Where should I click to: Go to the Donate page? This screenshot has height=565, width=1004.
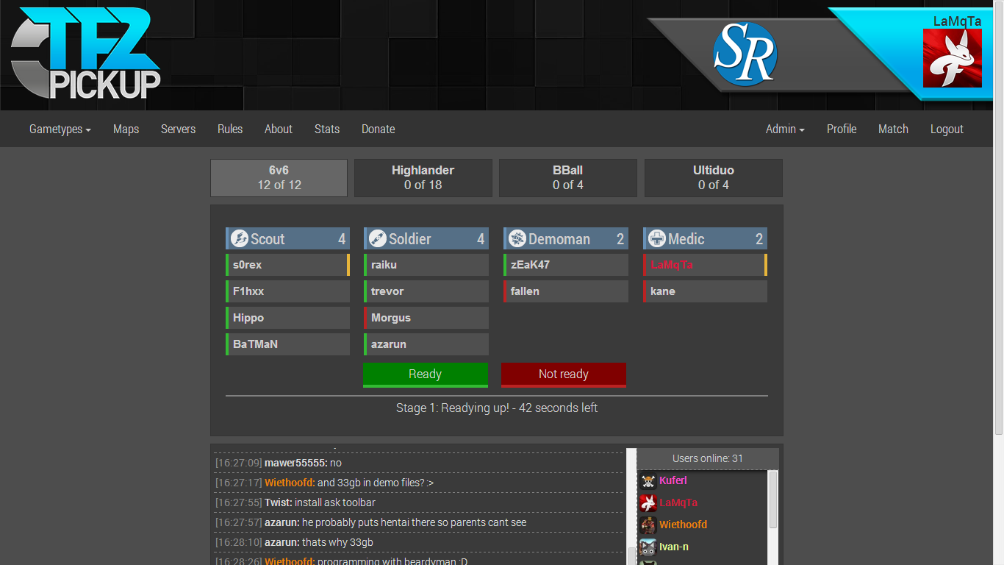pos(379,129)
